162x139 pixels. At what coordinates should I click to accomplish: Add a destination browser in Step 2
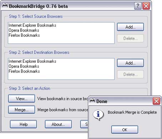point(130,63)
